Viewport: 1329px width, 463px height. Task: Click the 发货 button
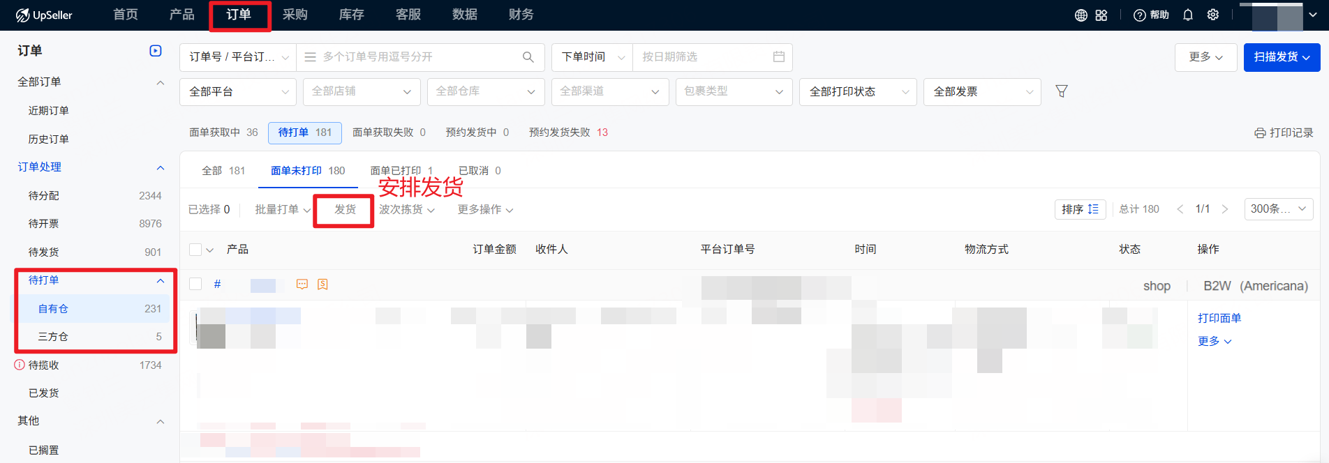coord(345,210)
